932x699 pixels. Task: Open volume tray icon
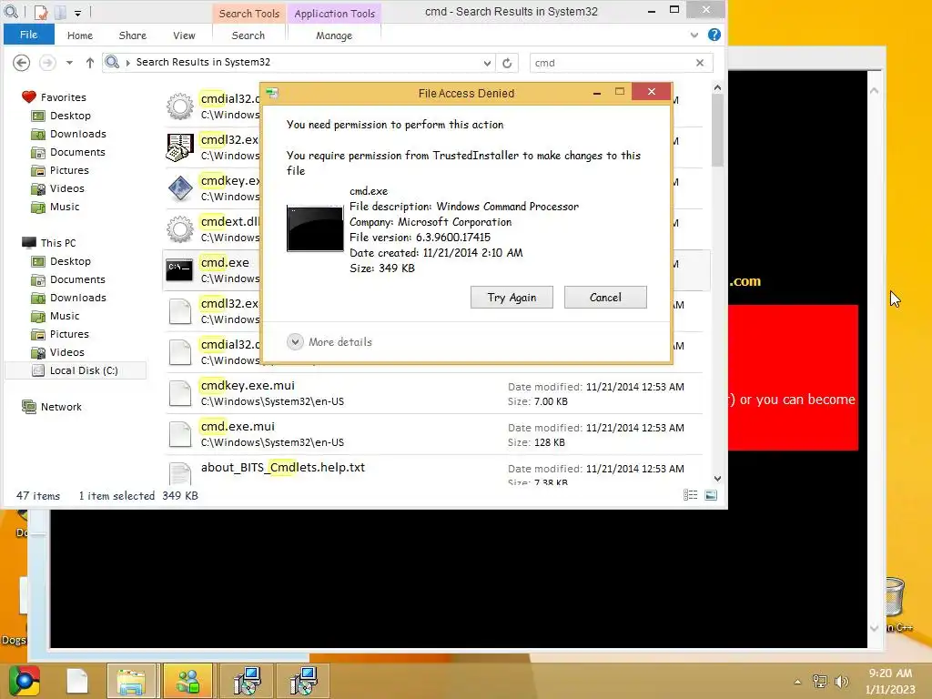tap(841, 681)
